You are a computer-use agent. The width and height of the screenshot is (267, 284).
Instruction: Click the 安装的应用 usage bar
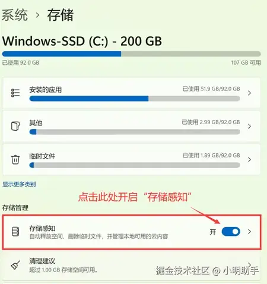click(x=135, y=99)
